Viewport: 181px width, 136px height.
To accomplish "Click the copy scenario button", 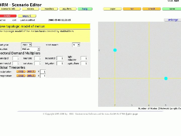I will 112,9.
